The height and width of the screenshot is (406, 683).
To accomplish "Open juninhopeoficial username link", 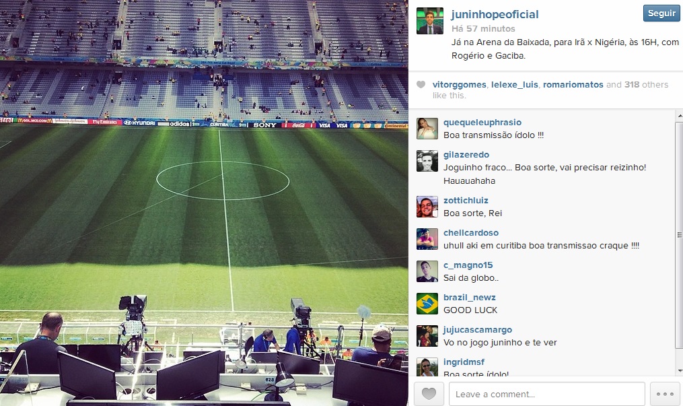I will [x=495, y=14].
